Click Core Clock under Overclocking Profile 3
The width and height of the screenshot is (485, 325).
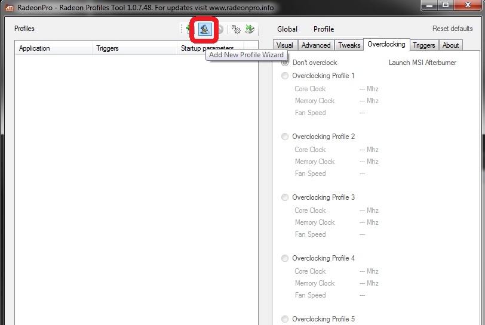point(310,211)
